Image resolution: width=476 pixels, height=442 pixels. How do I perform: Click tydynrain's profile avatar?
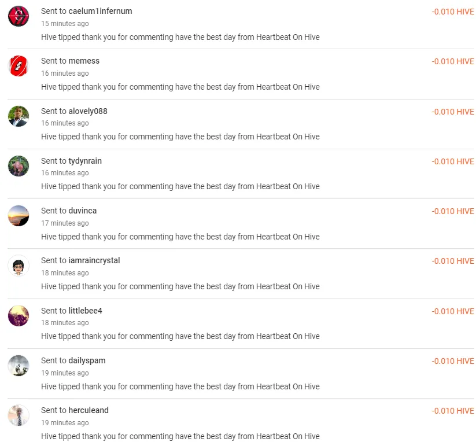coord(19,166)
